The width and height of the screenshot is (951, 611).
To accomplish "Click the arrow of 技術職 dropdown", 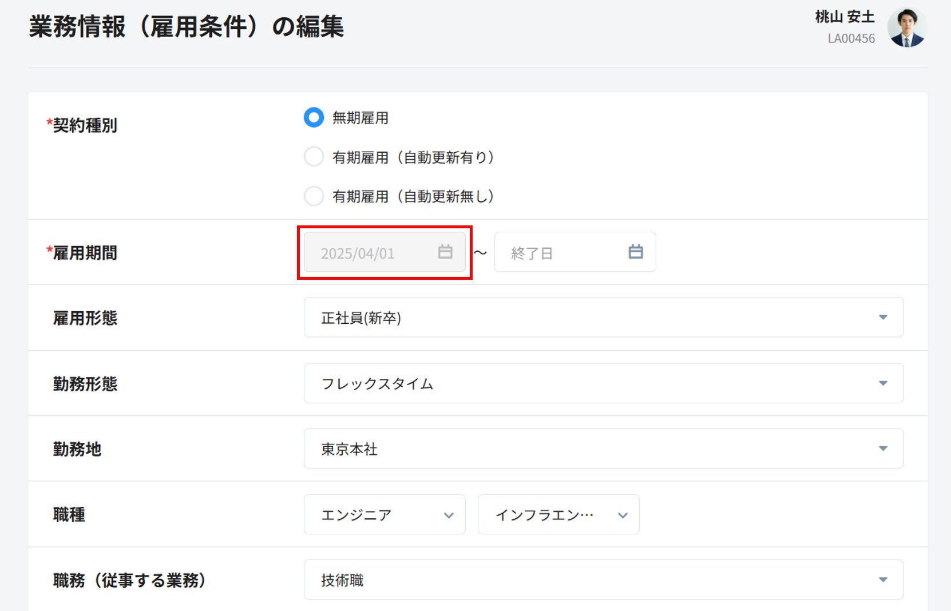I will (x=883, y=580).
